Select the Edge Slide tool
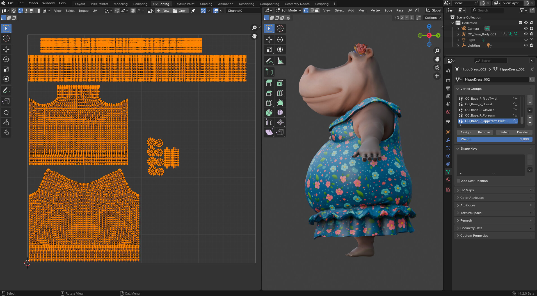This screenshot has width=537, height=296. point(269,122)
